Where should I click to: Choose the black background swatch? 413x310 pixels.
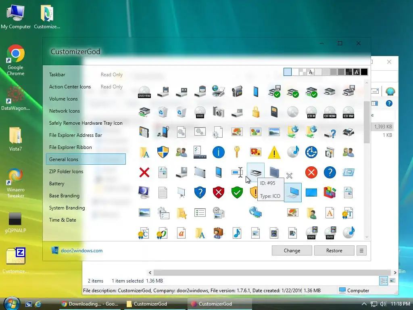364,72
